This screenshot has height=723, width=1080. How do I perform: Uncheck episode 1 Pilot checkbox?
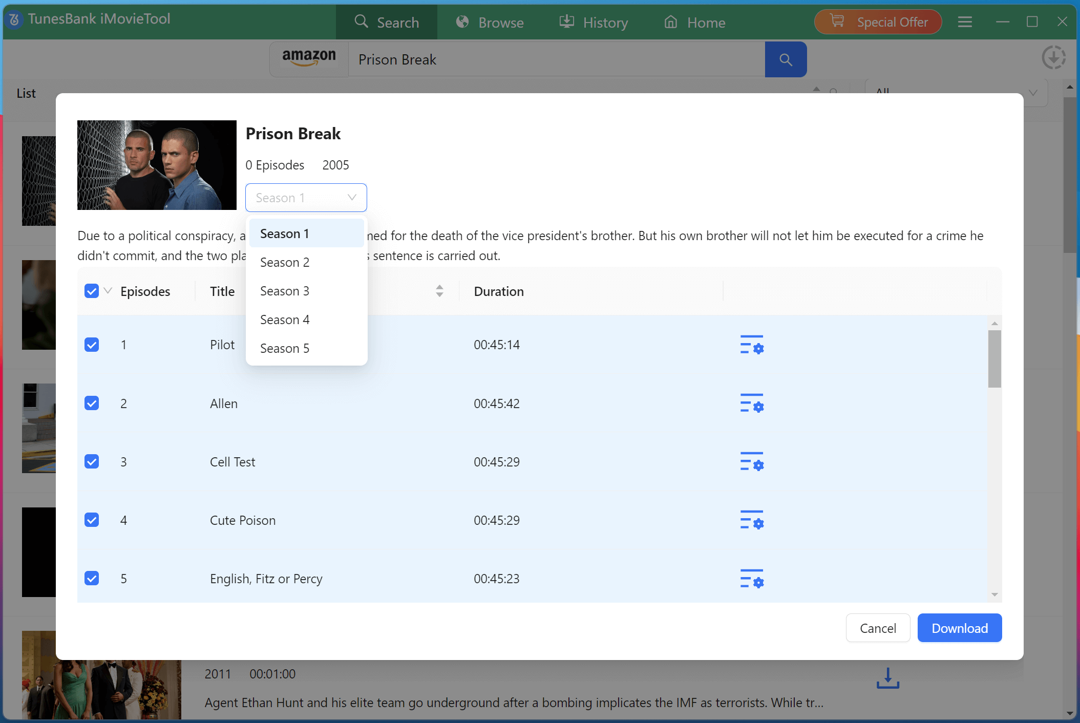point(92,345)
